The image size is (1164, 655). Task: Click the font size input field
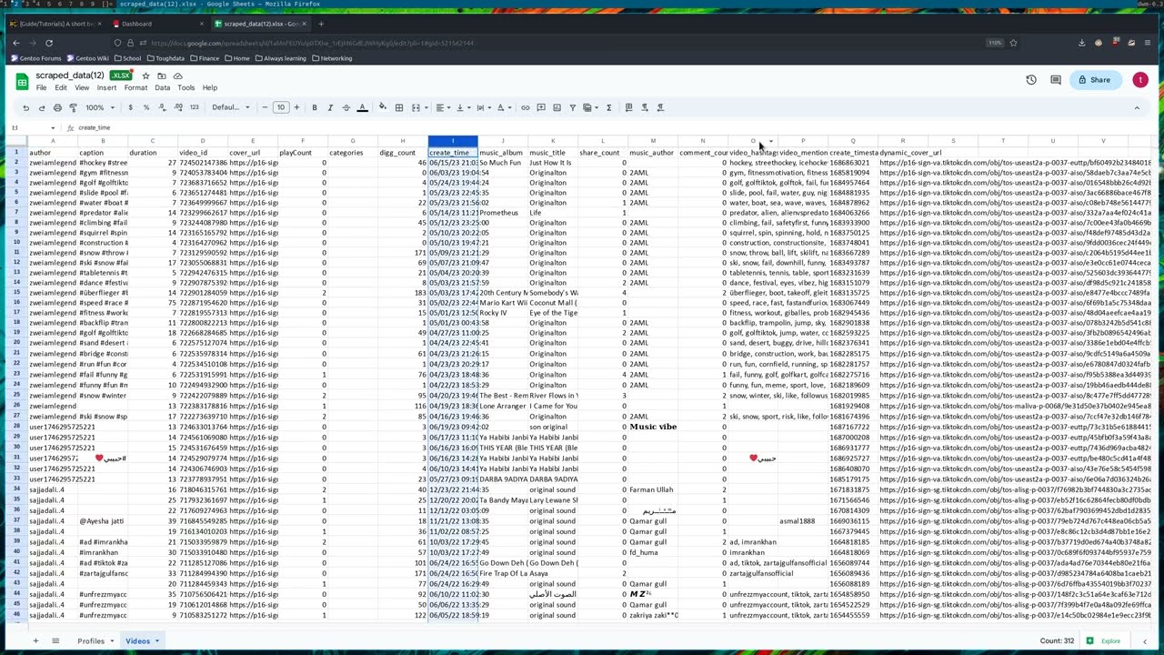[x=280, y=107]
